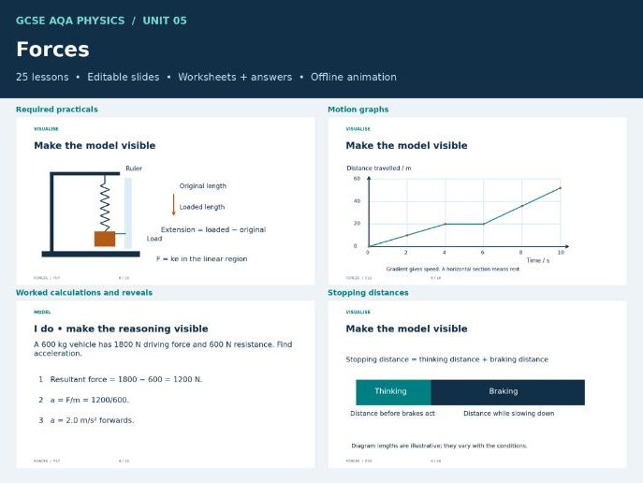Open the distance-time graph slide thumbnail
643x483 pixels.
tap(477, 201)
